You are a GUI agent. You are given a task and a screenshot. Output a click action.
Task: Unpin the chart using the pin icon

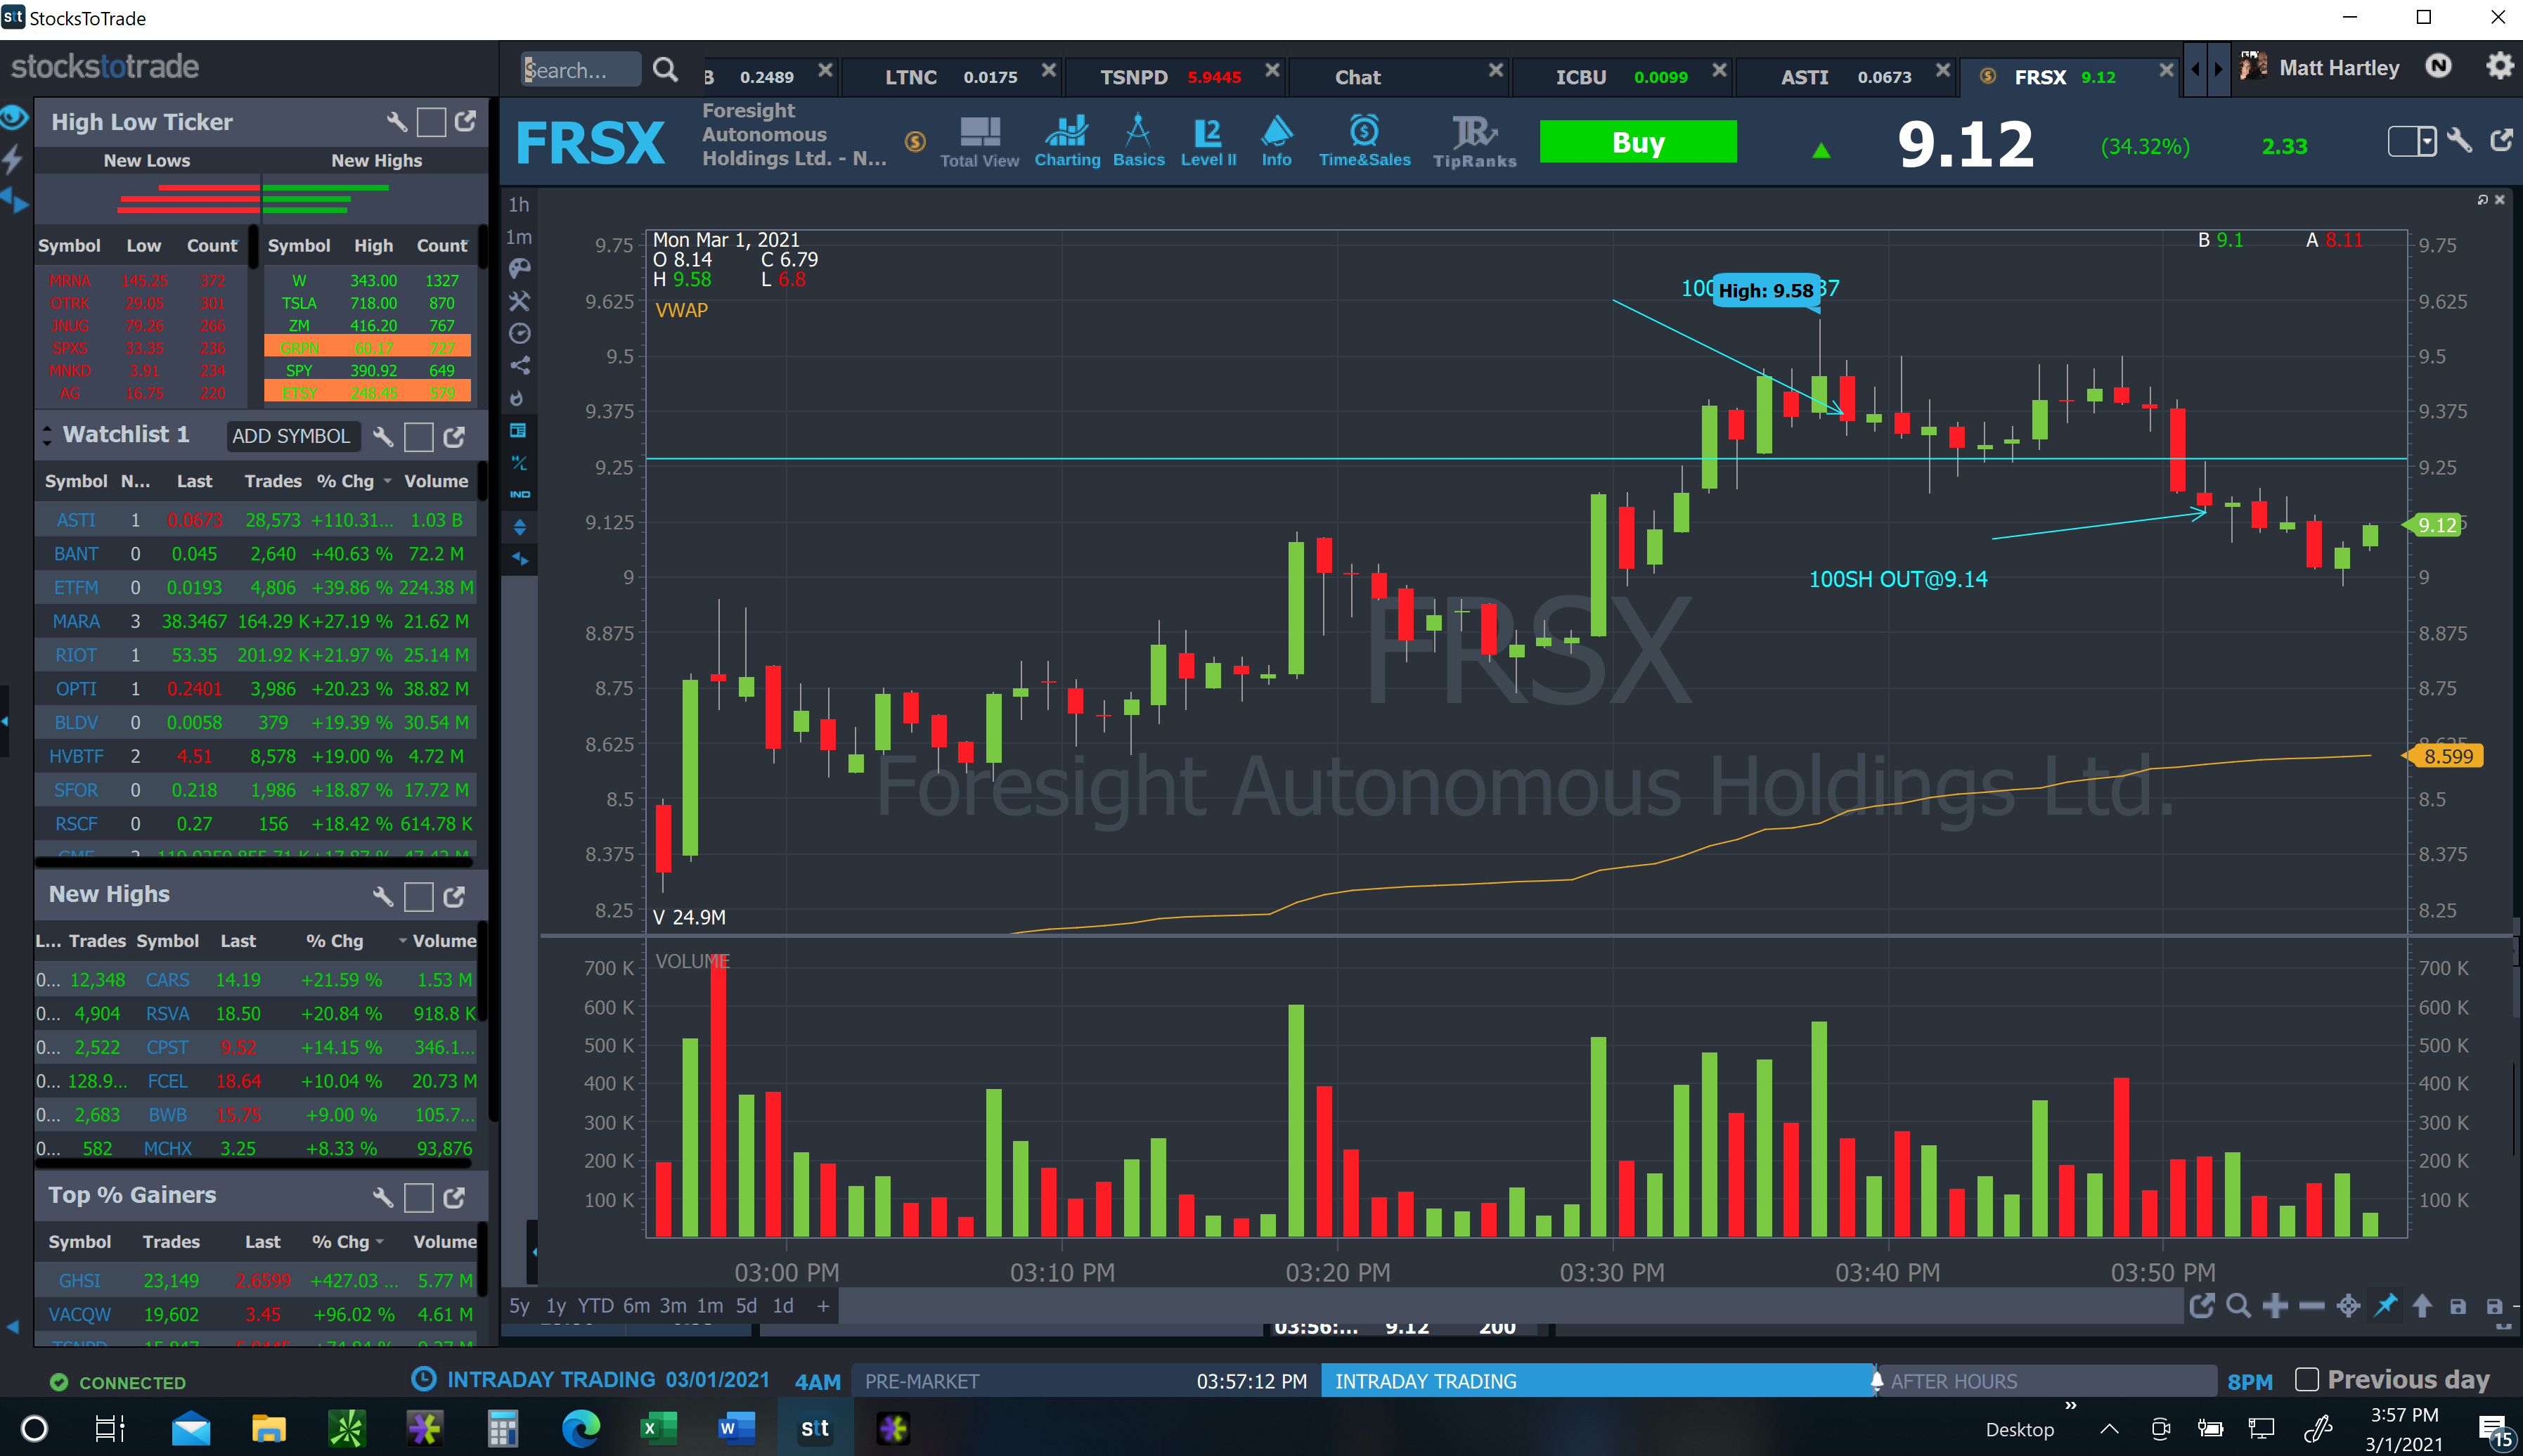coord(2386,1306)
